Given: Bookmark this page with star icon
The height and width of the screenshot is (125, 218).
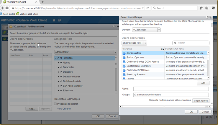Looking at the screenshot, I should [201, 8].
